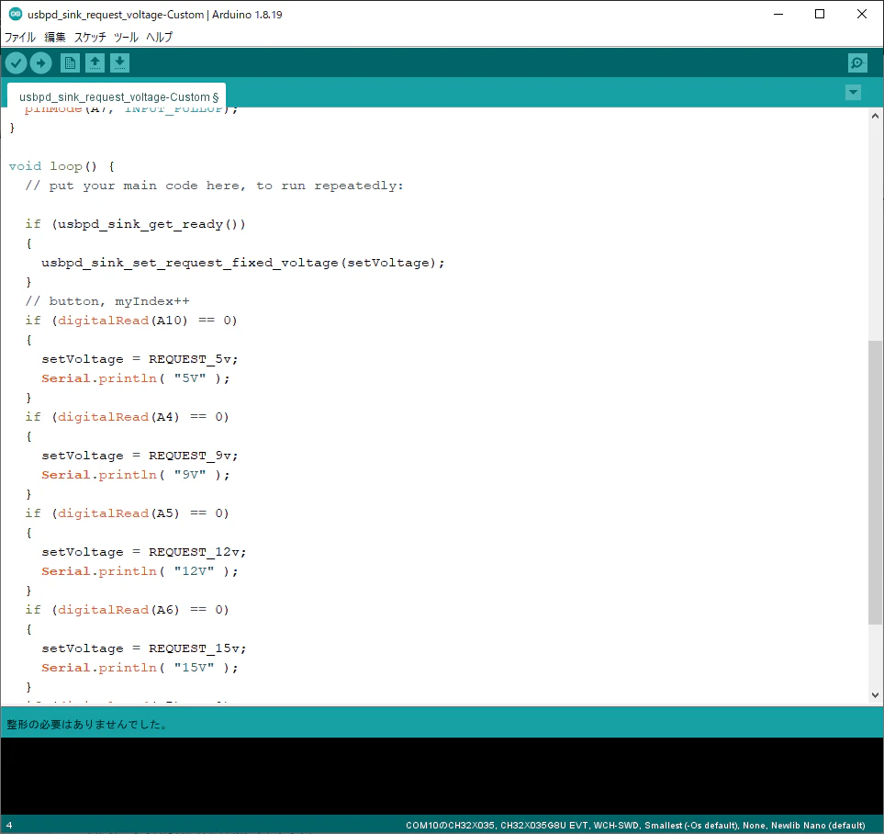
Task: Select the usbpd_sink_request_voltage-Custom tab
Action: [117, 96]
